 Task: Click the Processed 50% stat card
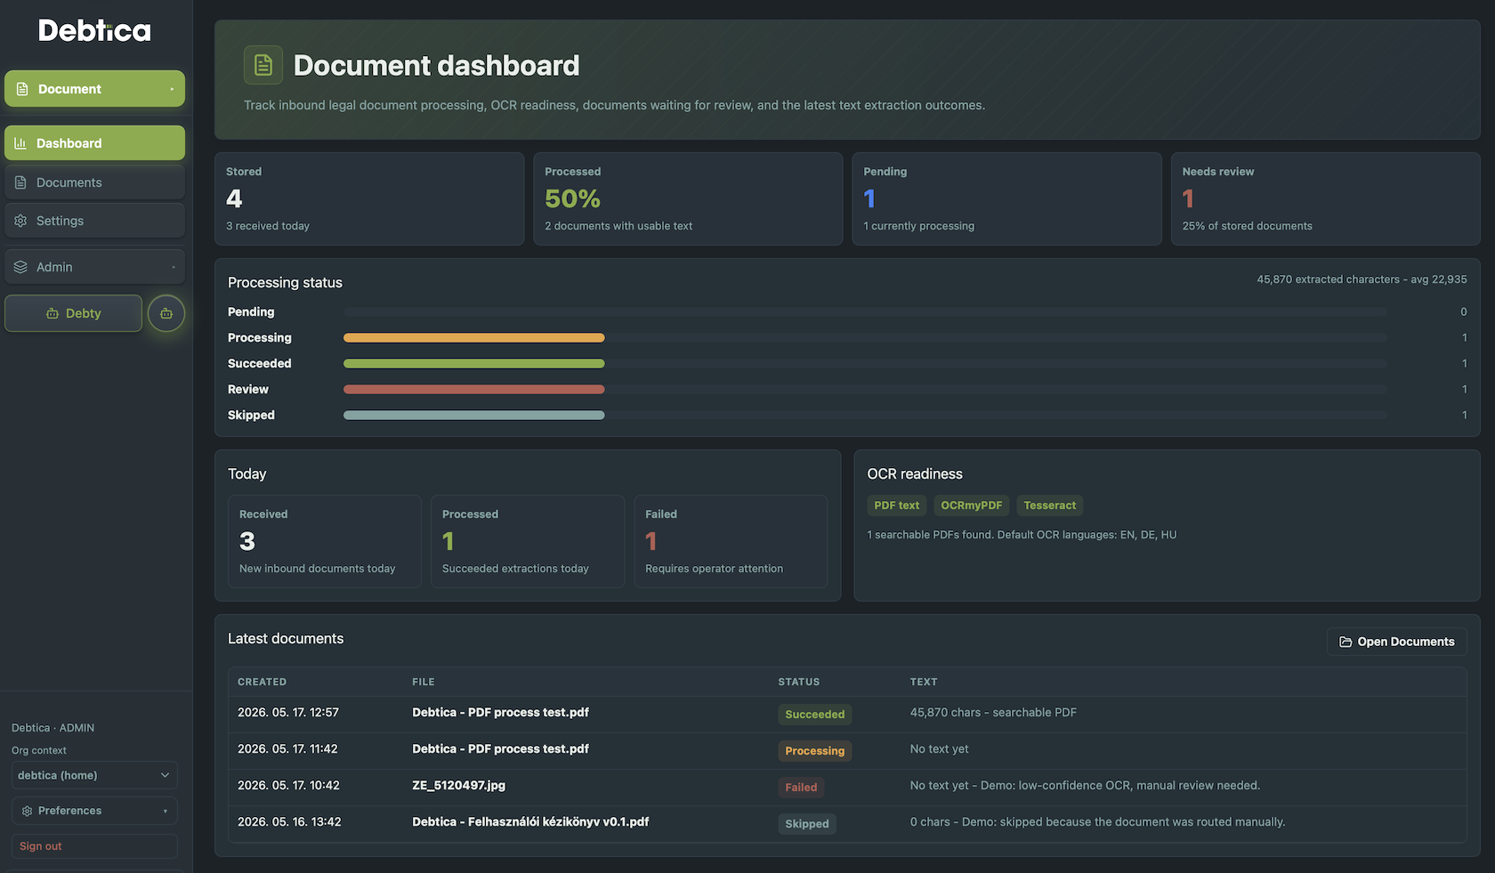[x=688, y=198]
